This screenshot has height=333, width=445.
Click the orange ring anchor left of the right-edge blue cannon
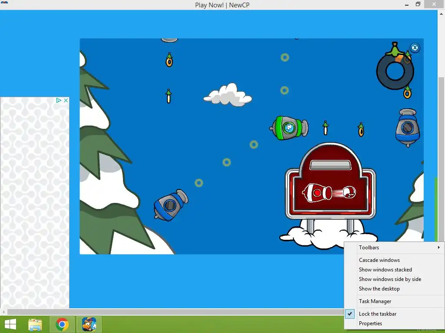pyautogui.click(x=361, y=129)
